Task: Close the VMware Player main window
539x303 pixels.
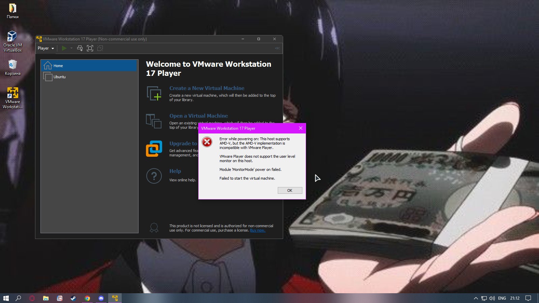Action: [274, 39]
